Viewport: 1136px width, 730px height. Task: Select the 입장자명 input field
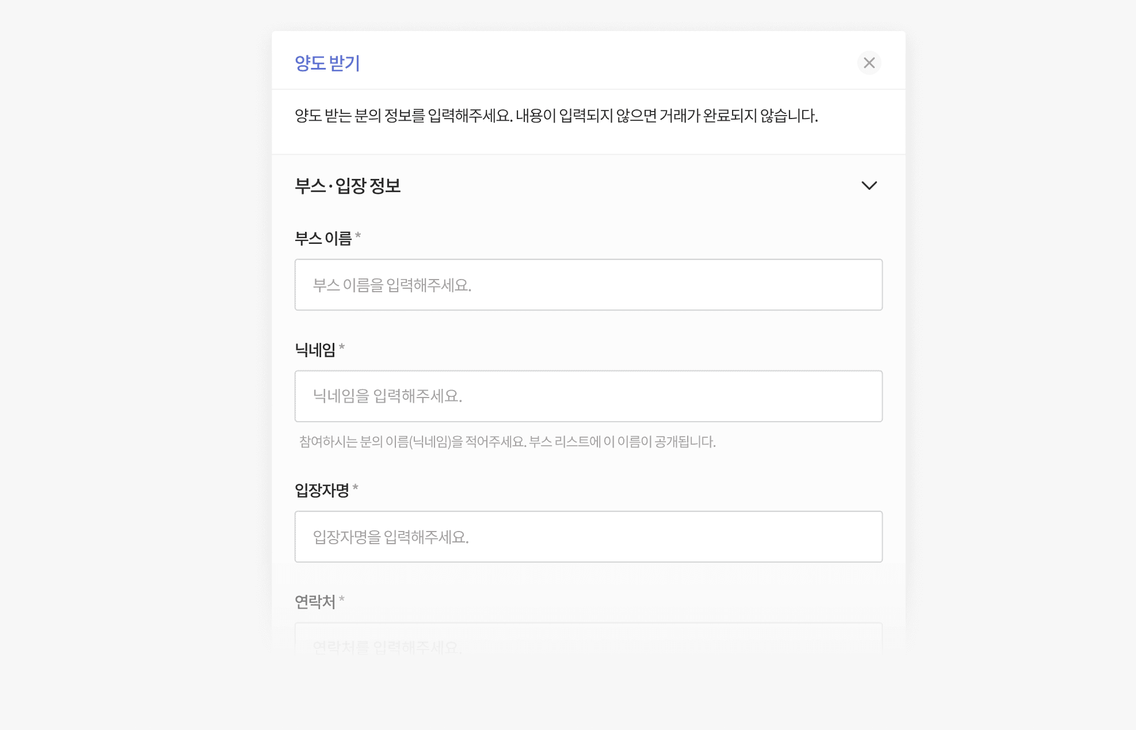pyautogui.click(x=588, y=537)
